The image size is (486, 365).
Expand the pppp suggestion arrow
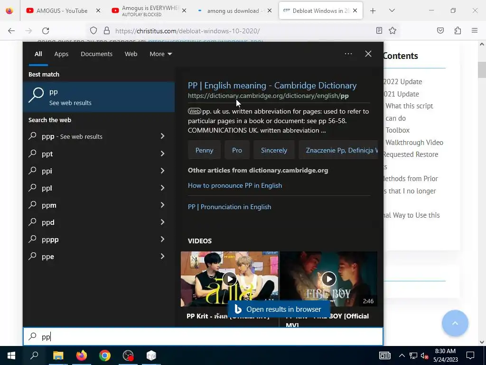(162, 239)
